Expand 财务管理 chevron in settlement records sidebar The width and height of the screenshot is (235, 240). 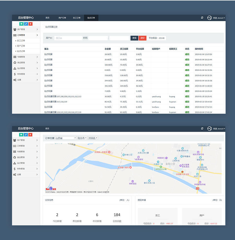pyautogui.click(x=37, y=74)
